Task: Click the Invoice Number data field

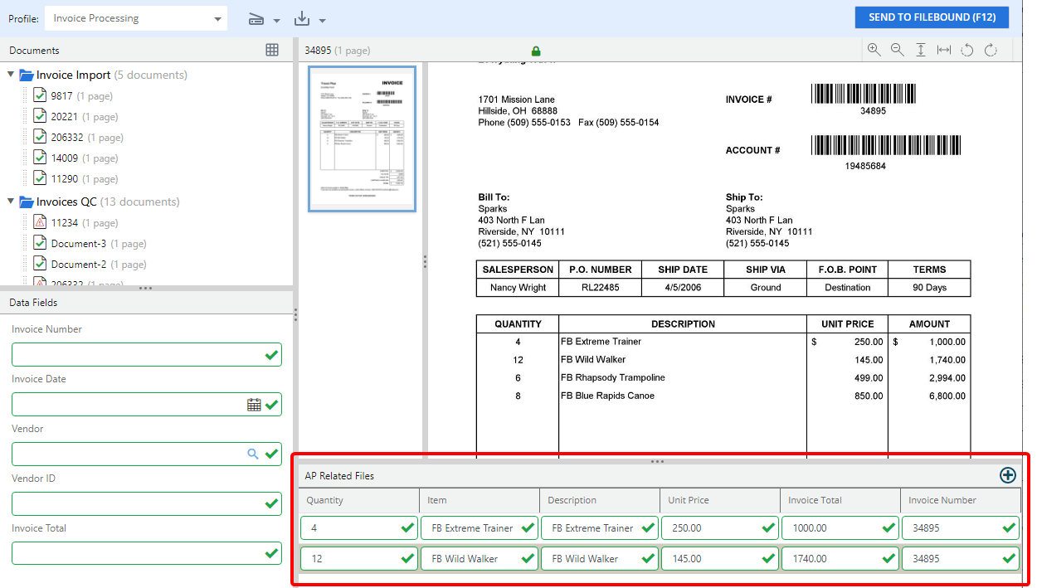Action: pos(137,355)
